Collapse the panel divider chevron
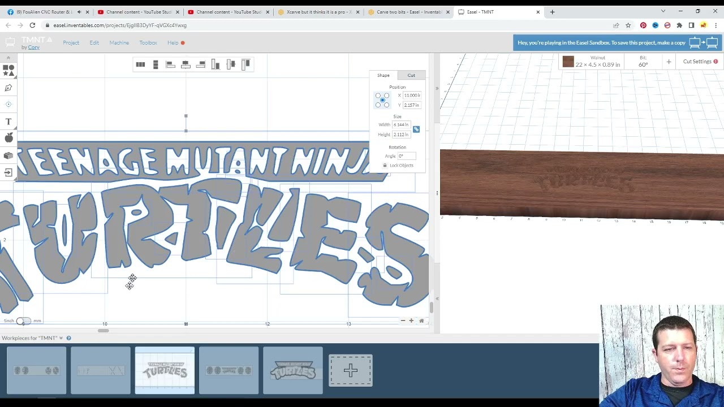724x407 pixels. point(437,89)
